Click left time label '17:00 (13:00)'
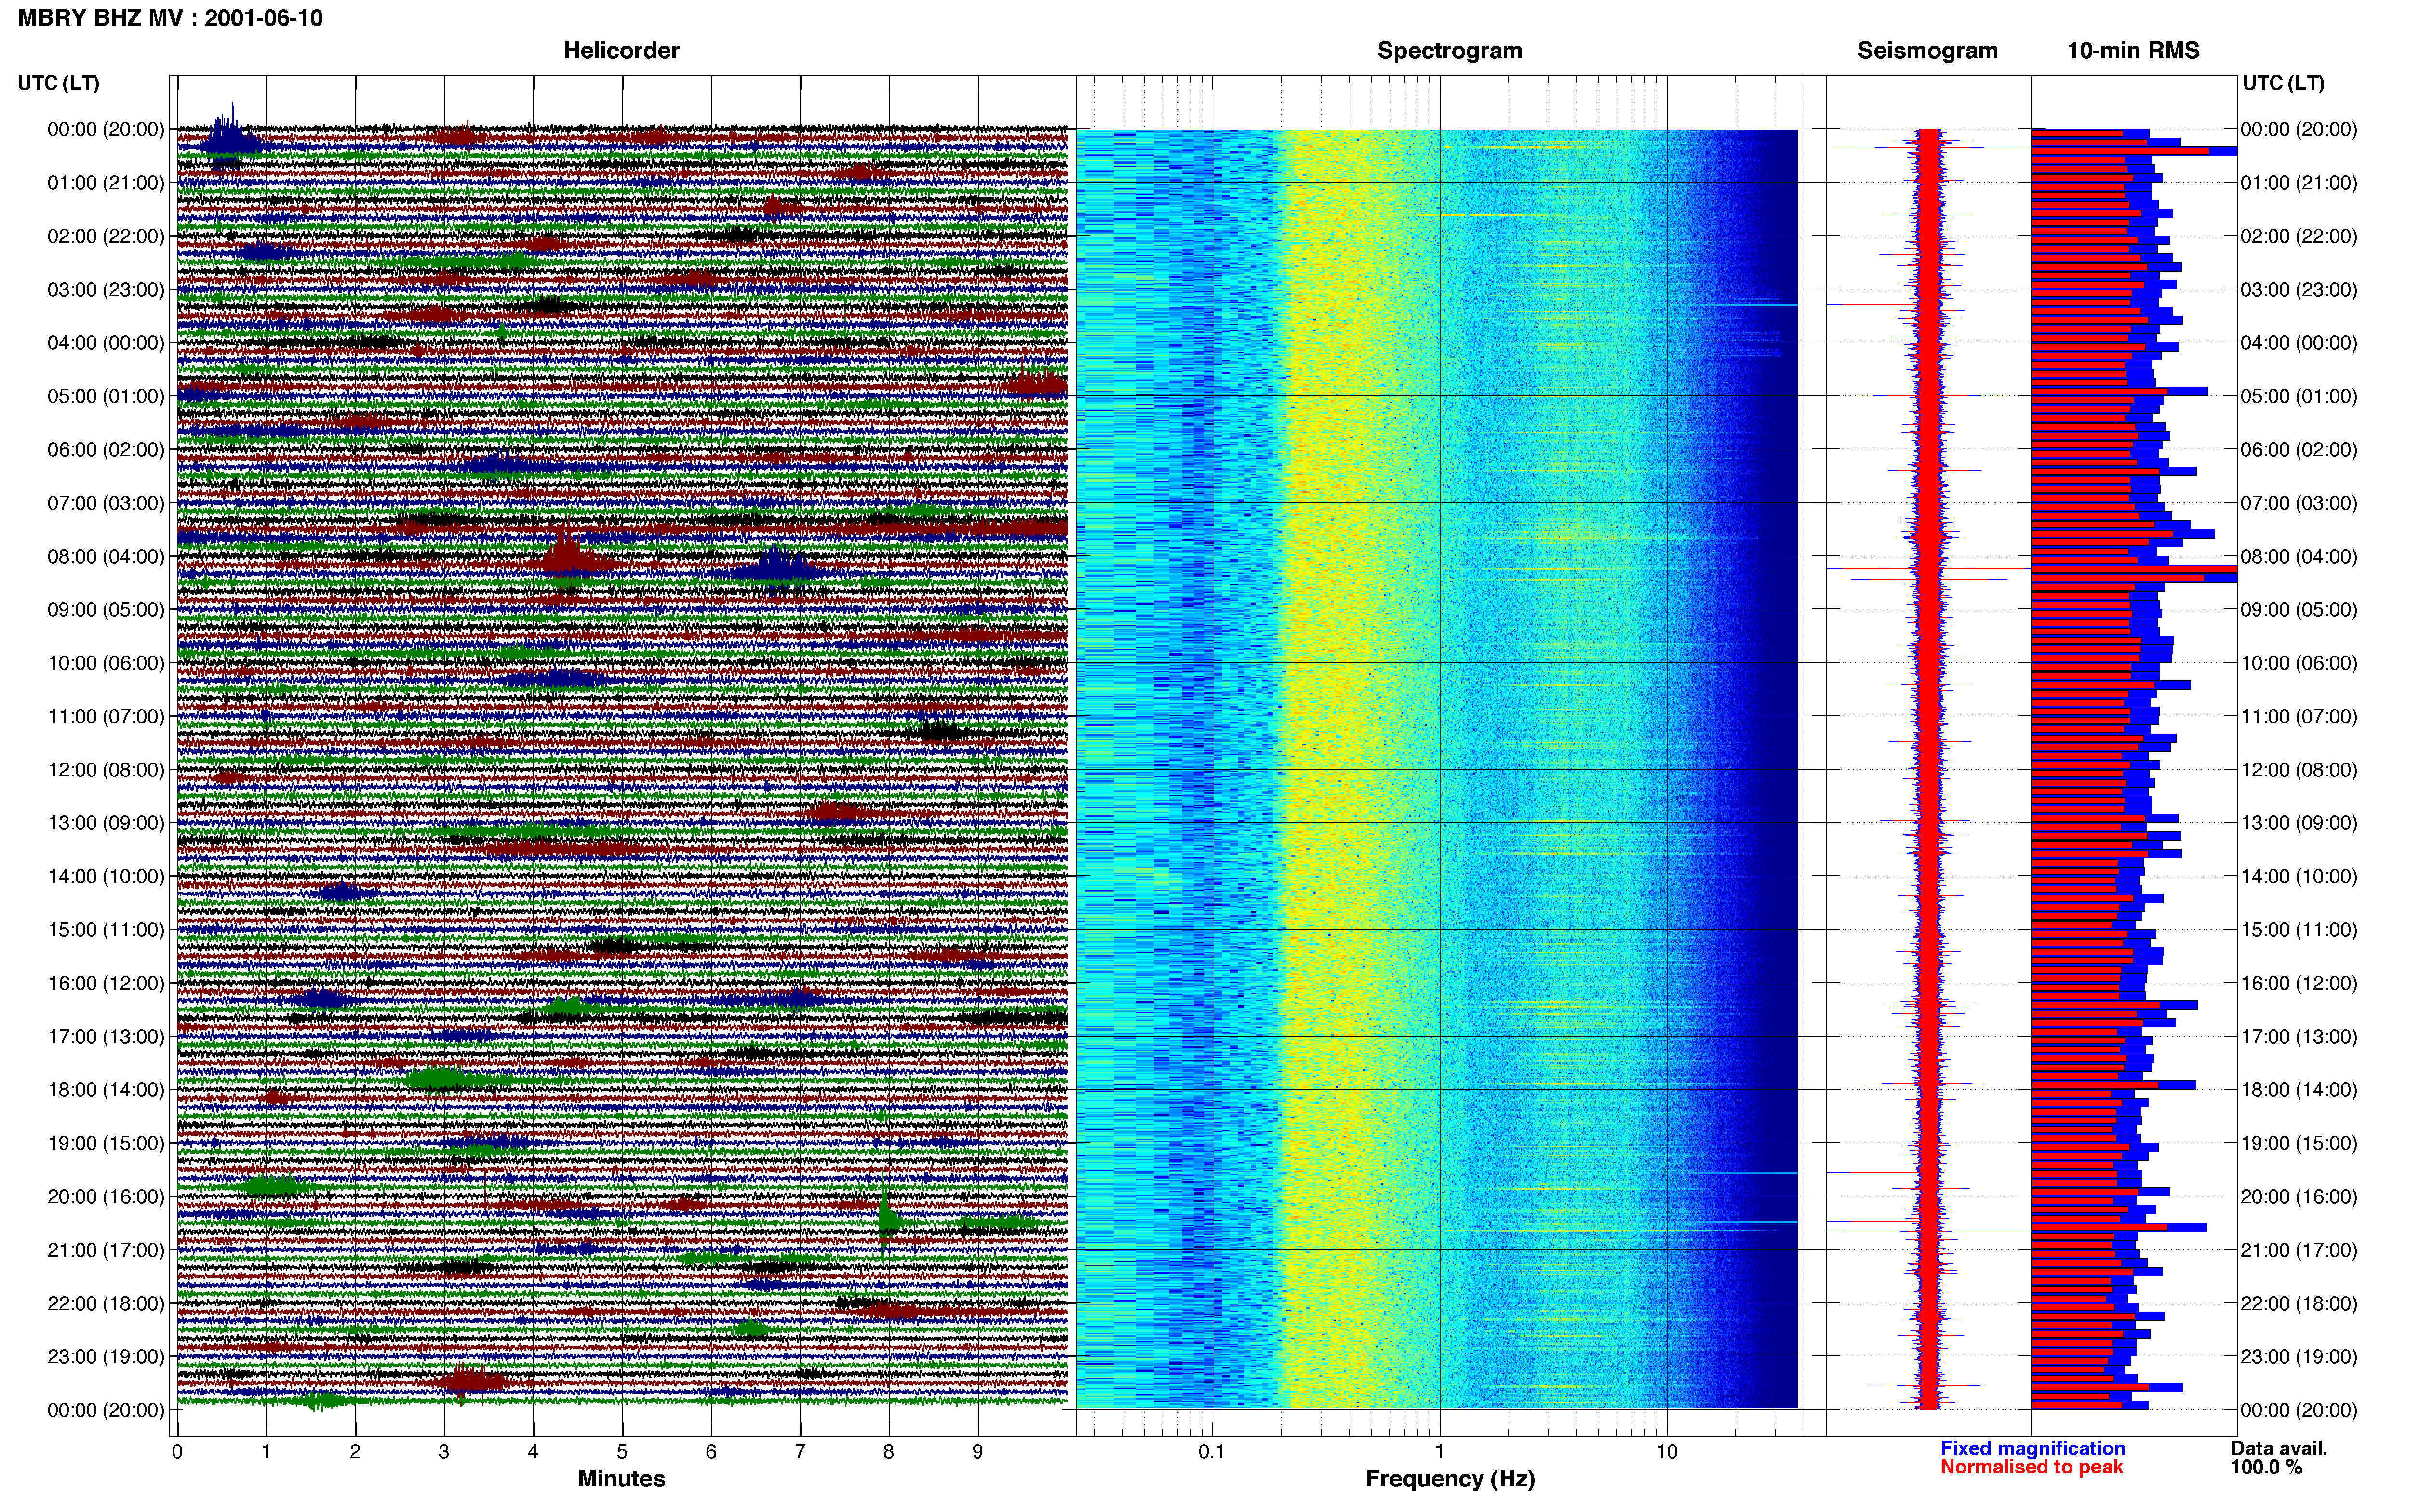 105,1037
